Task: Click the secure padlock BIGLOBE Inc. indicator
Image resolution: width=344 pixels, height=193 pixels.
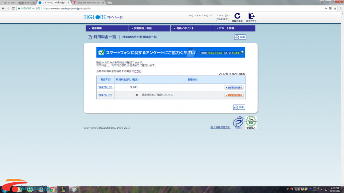Action: 29,9
